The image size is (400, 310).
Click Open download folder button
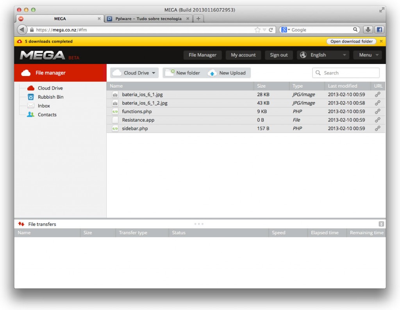[351, 41]
